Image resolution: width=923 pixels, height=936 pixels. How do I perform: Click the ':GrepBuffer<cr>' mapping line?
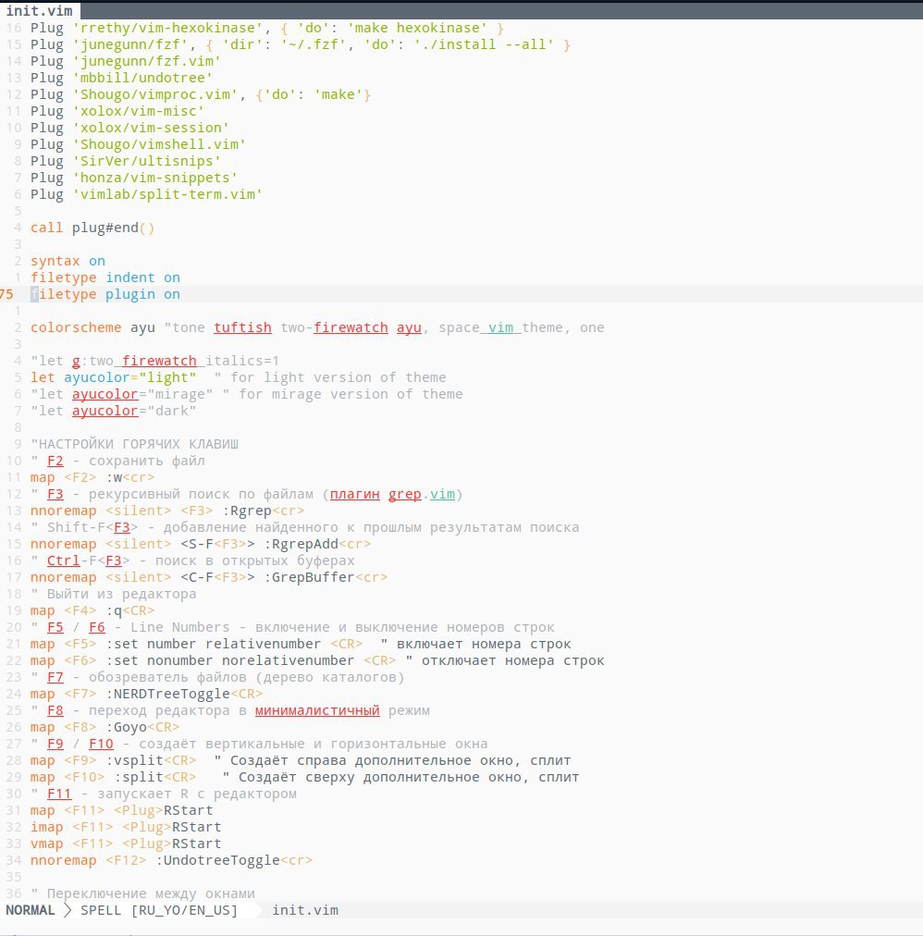[x=209, y=578]
